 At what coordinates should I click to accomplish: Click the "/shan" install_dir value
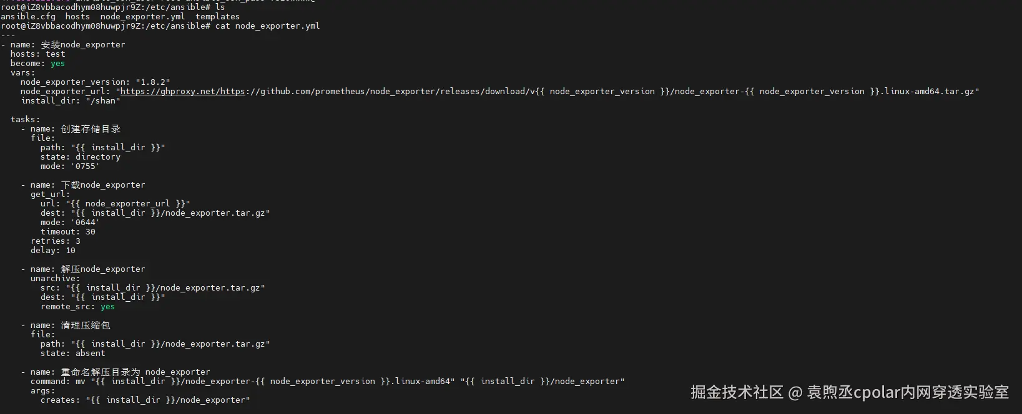(x=102, y=101)
